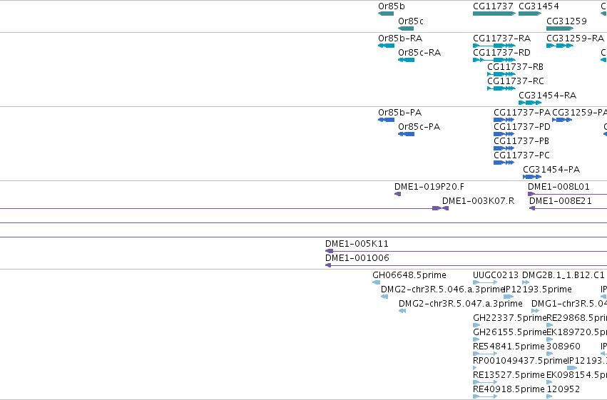
Task: Click the GH26155.5prime EST label
Action: click(509, 332)
